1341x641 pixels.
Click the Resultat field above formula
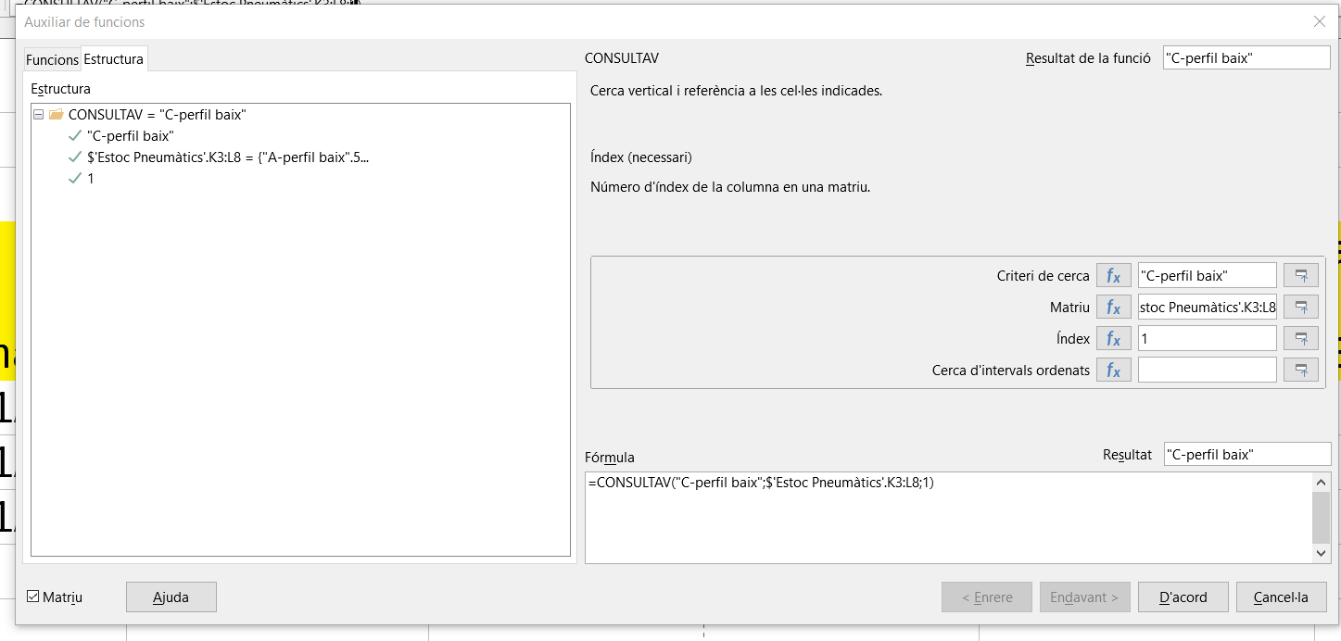pyautogui.click(x=1247, y=454)
